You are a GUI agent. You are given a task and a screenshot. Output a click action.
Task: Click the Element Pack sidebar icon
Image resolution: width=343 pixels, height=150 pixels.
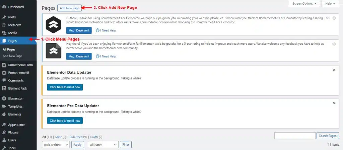4,88
